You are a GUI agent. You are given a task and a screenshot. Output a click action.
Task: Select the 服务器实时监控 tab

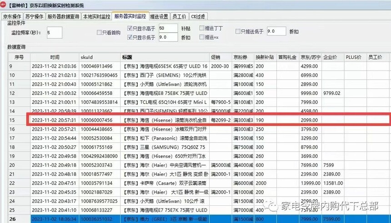click(x=130, y=16)
